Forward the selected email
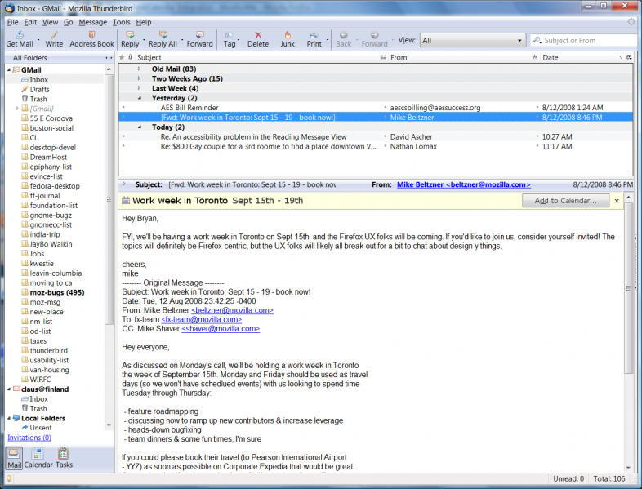This screenshot has height=489, width=642. [200, 39]
